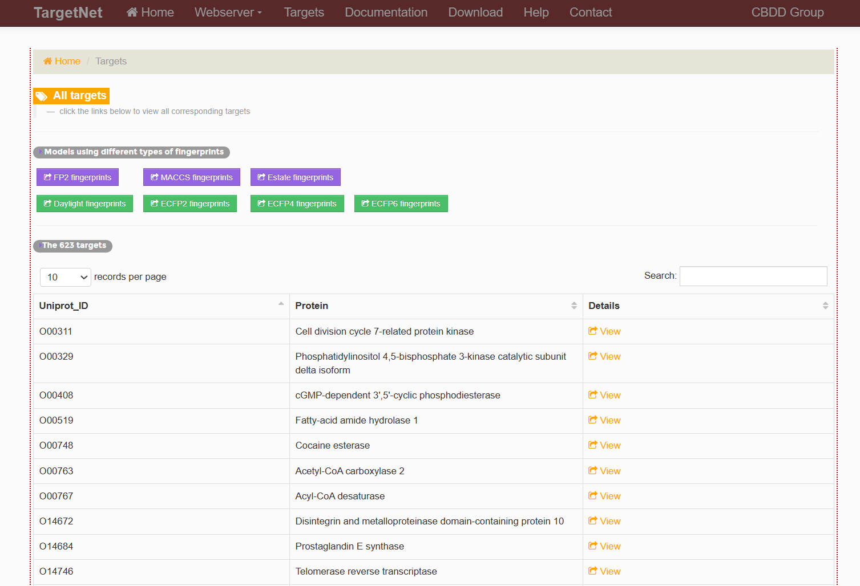Viewport: 860px width, 586px height.
Task: Sort table by Uniprot_ID column
Action: pos(161,306)
